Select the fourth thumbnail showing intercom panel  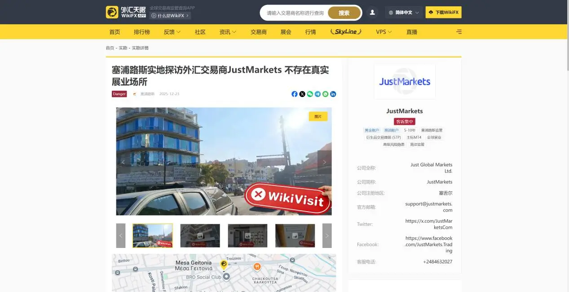(295, 235)
